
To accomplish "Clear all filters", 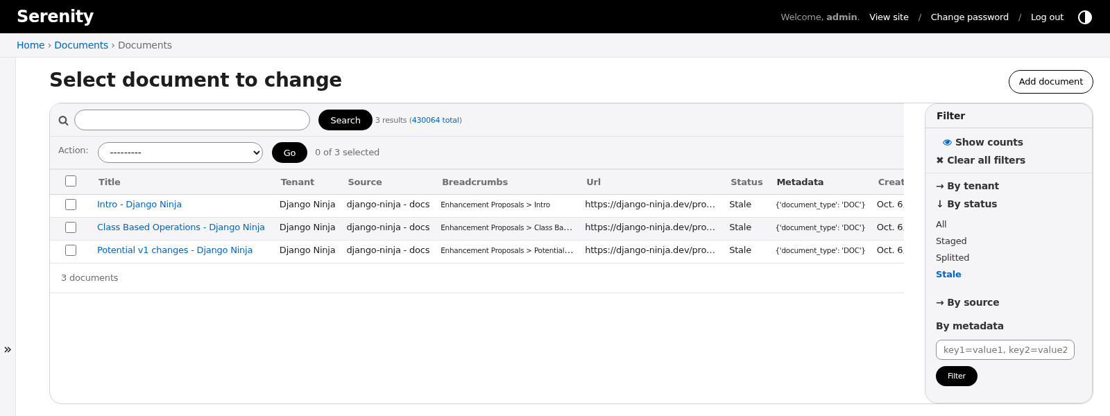I will (x=981, y=160).
